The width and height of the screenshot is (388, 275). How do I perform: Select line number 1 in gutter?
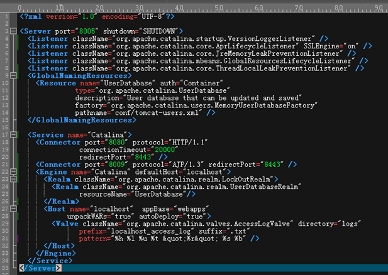[x=7, y=16]
